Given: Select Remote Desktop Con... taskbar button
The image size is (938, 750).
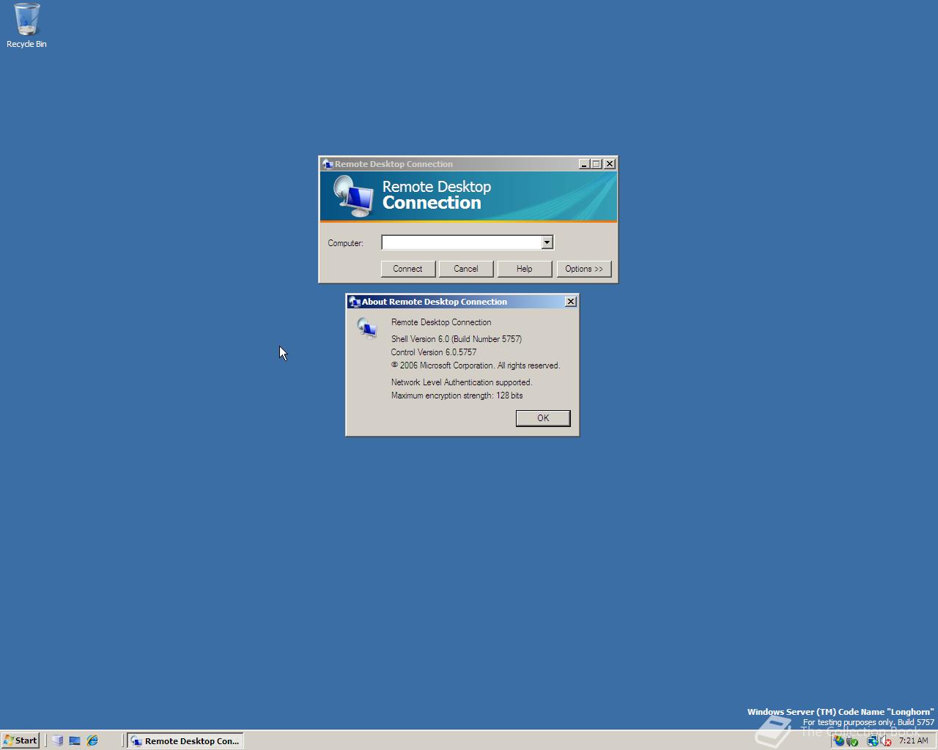Looking at the screenshot, I should 185,740.
